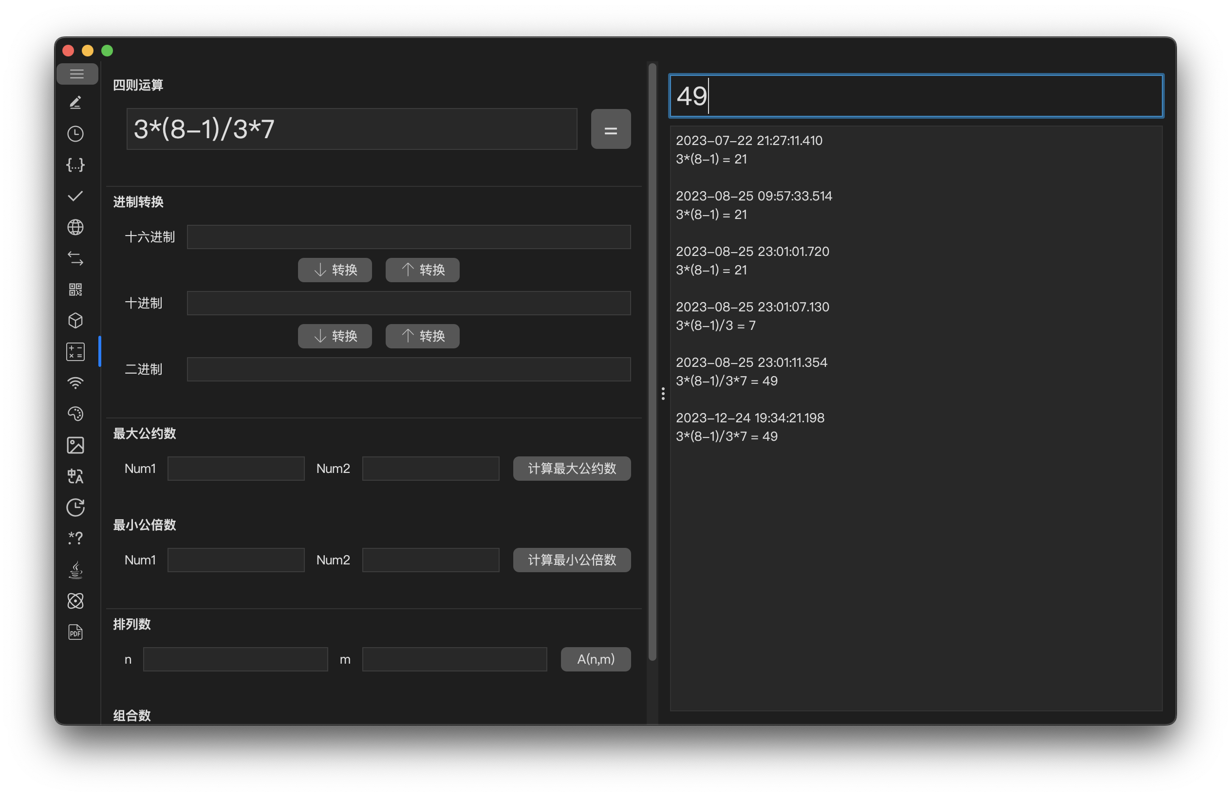Click the three-dot panel splitter handle
1231x797 pixels.
(x=663, y=394)
